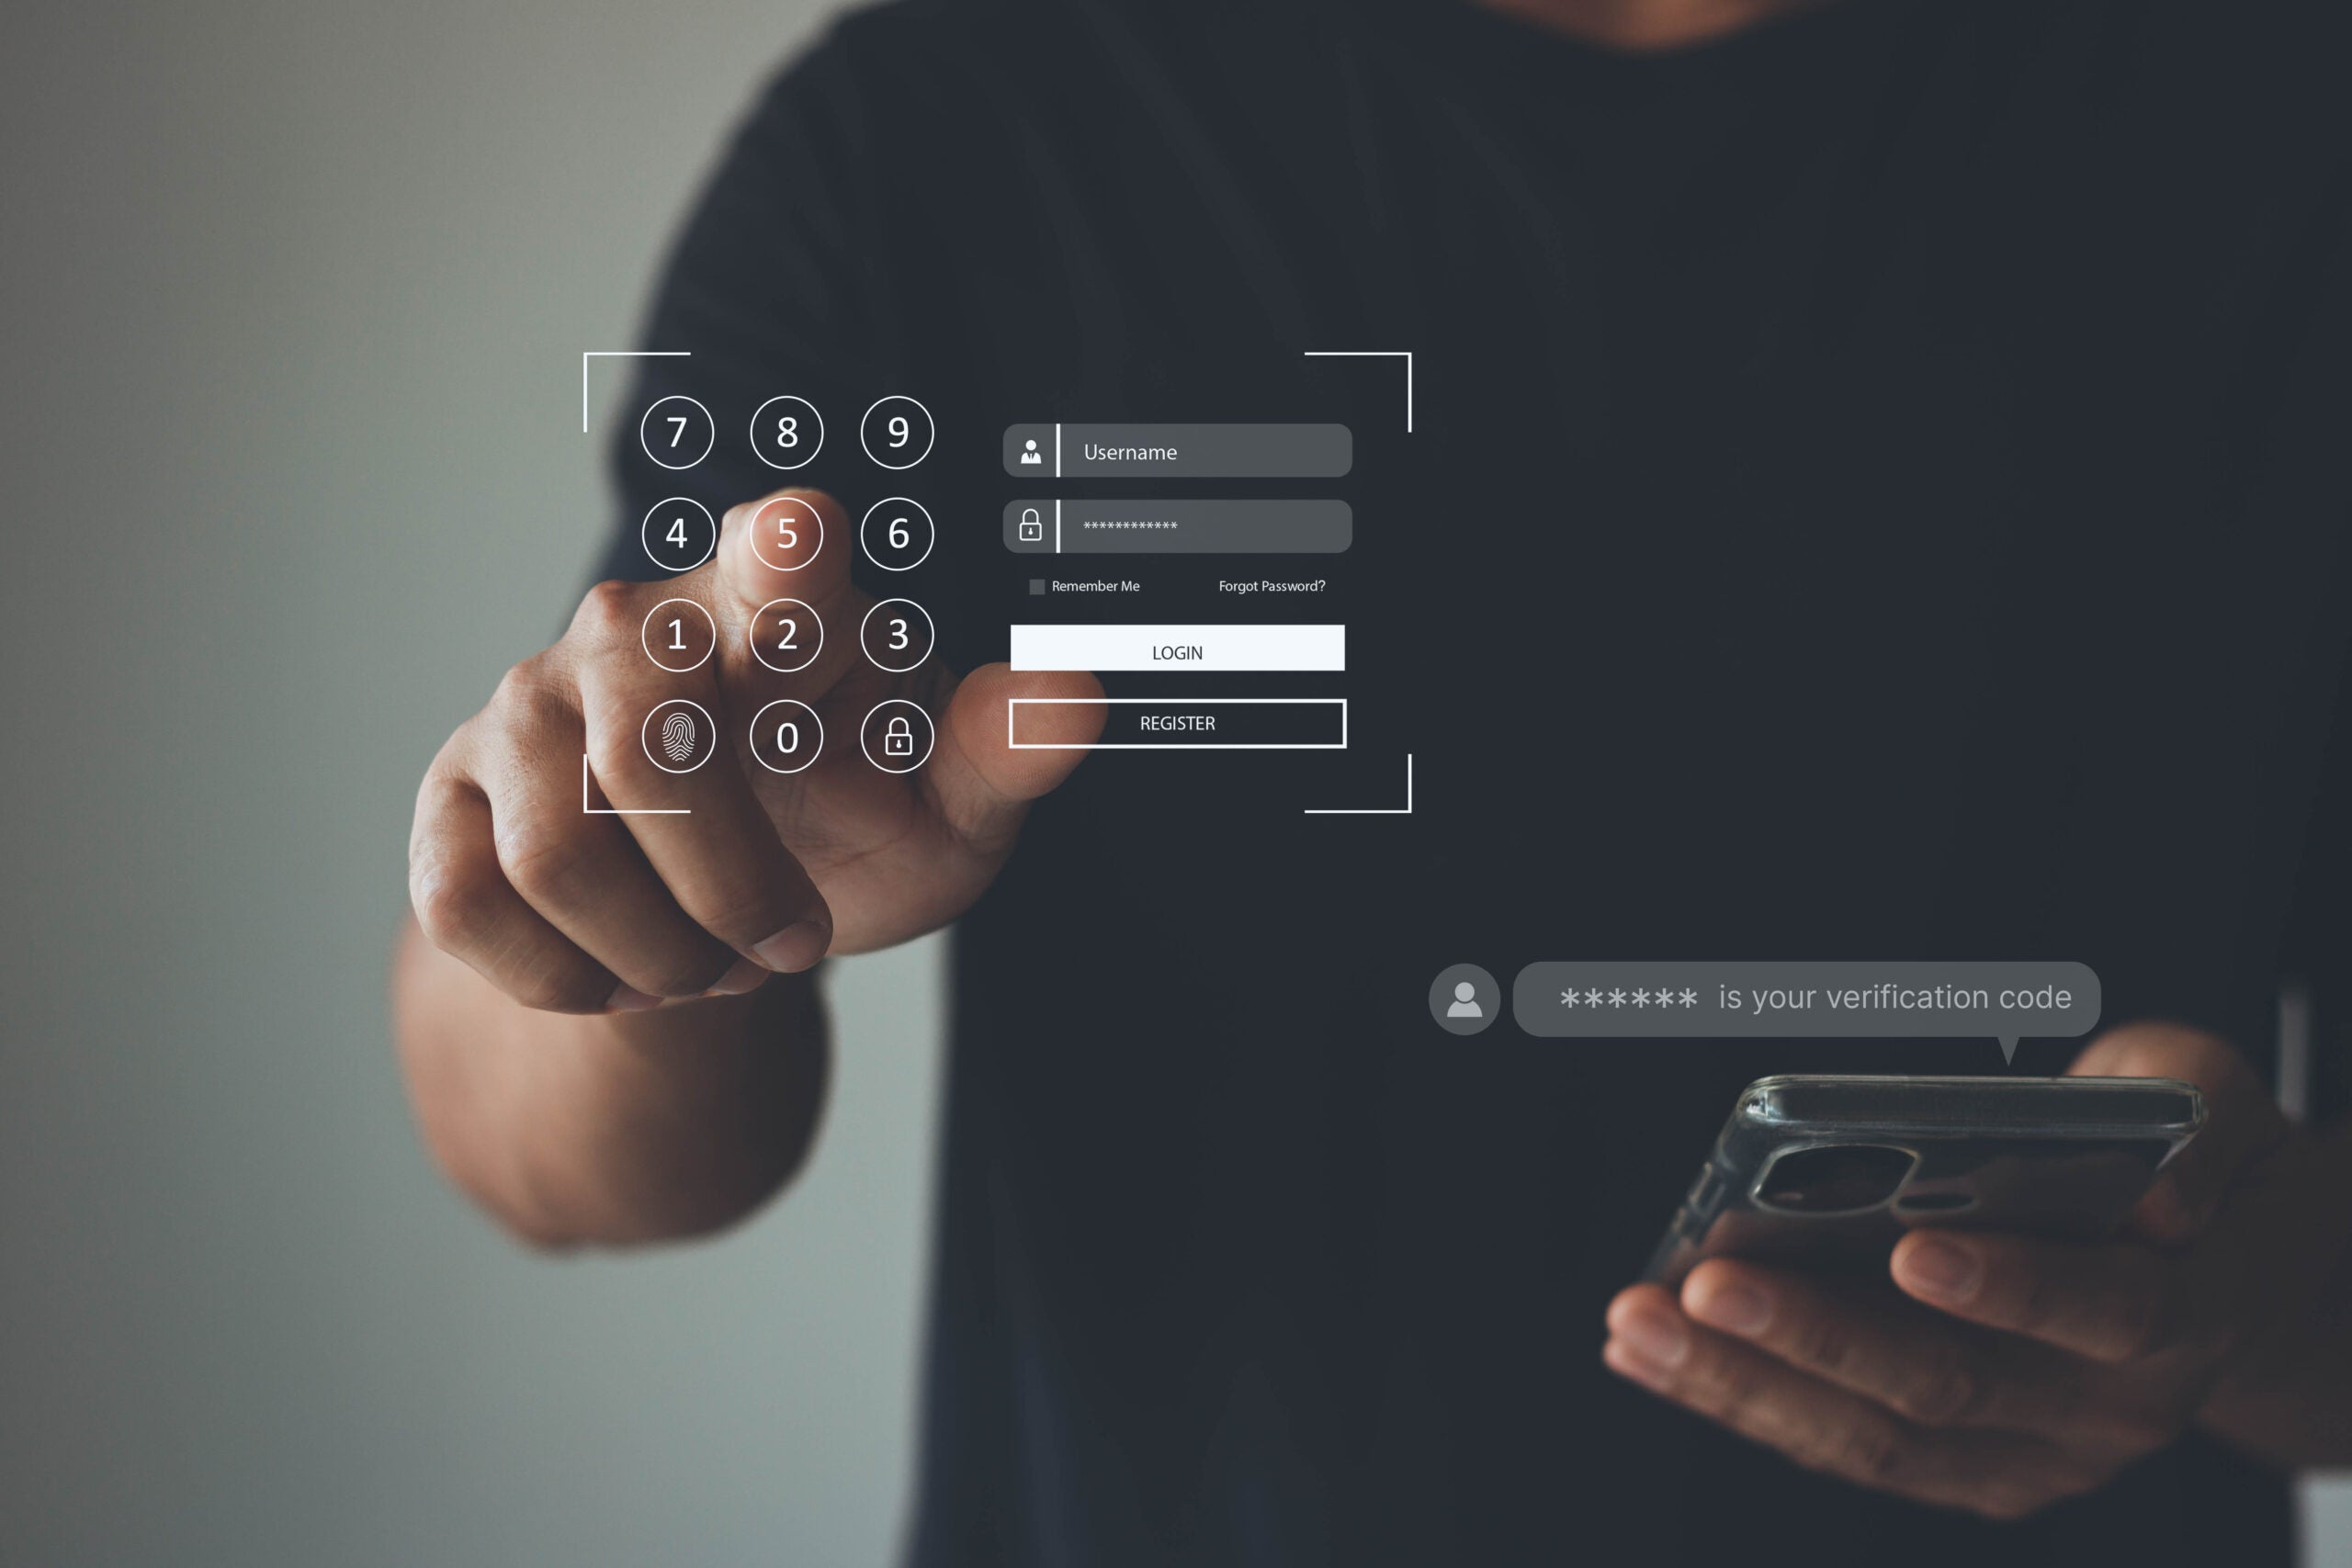Image resolution: width=2352 pixels, height=1568 pixels.
Task: Click the password input field
Action: [1199, 526]
